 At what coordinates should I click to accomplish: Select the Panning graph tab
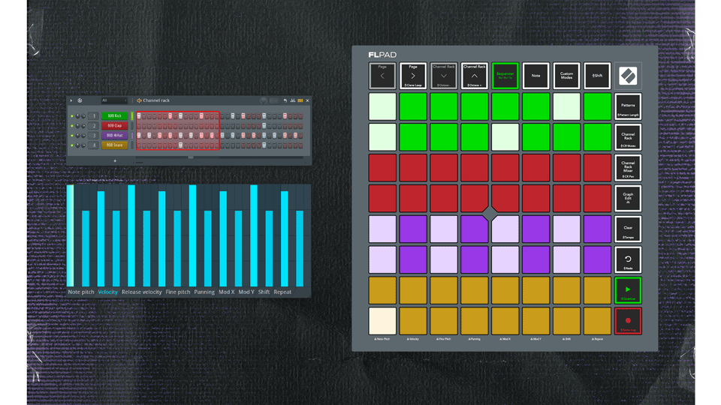pos(204,292)
